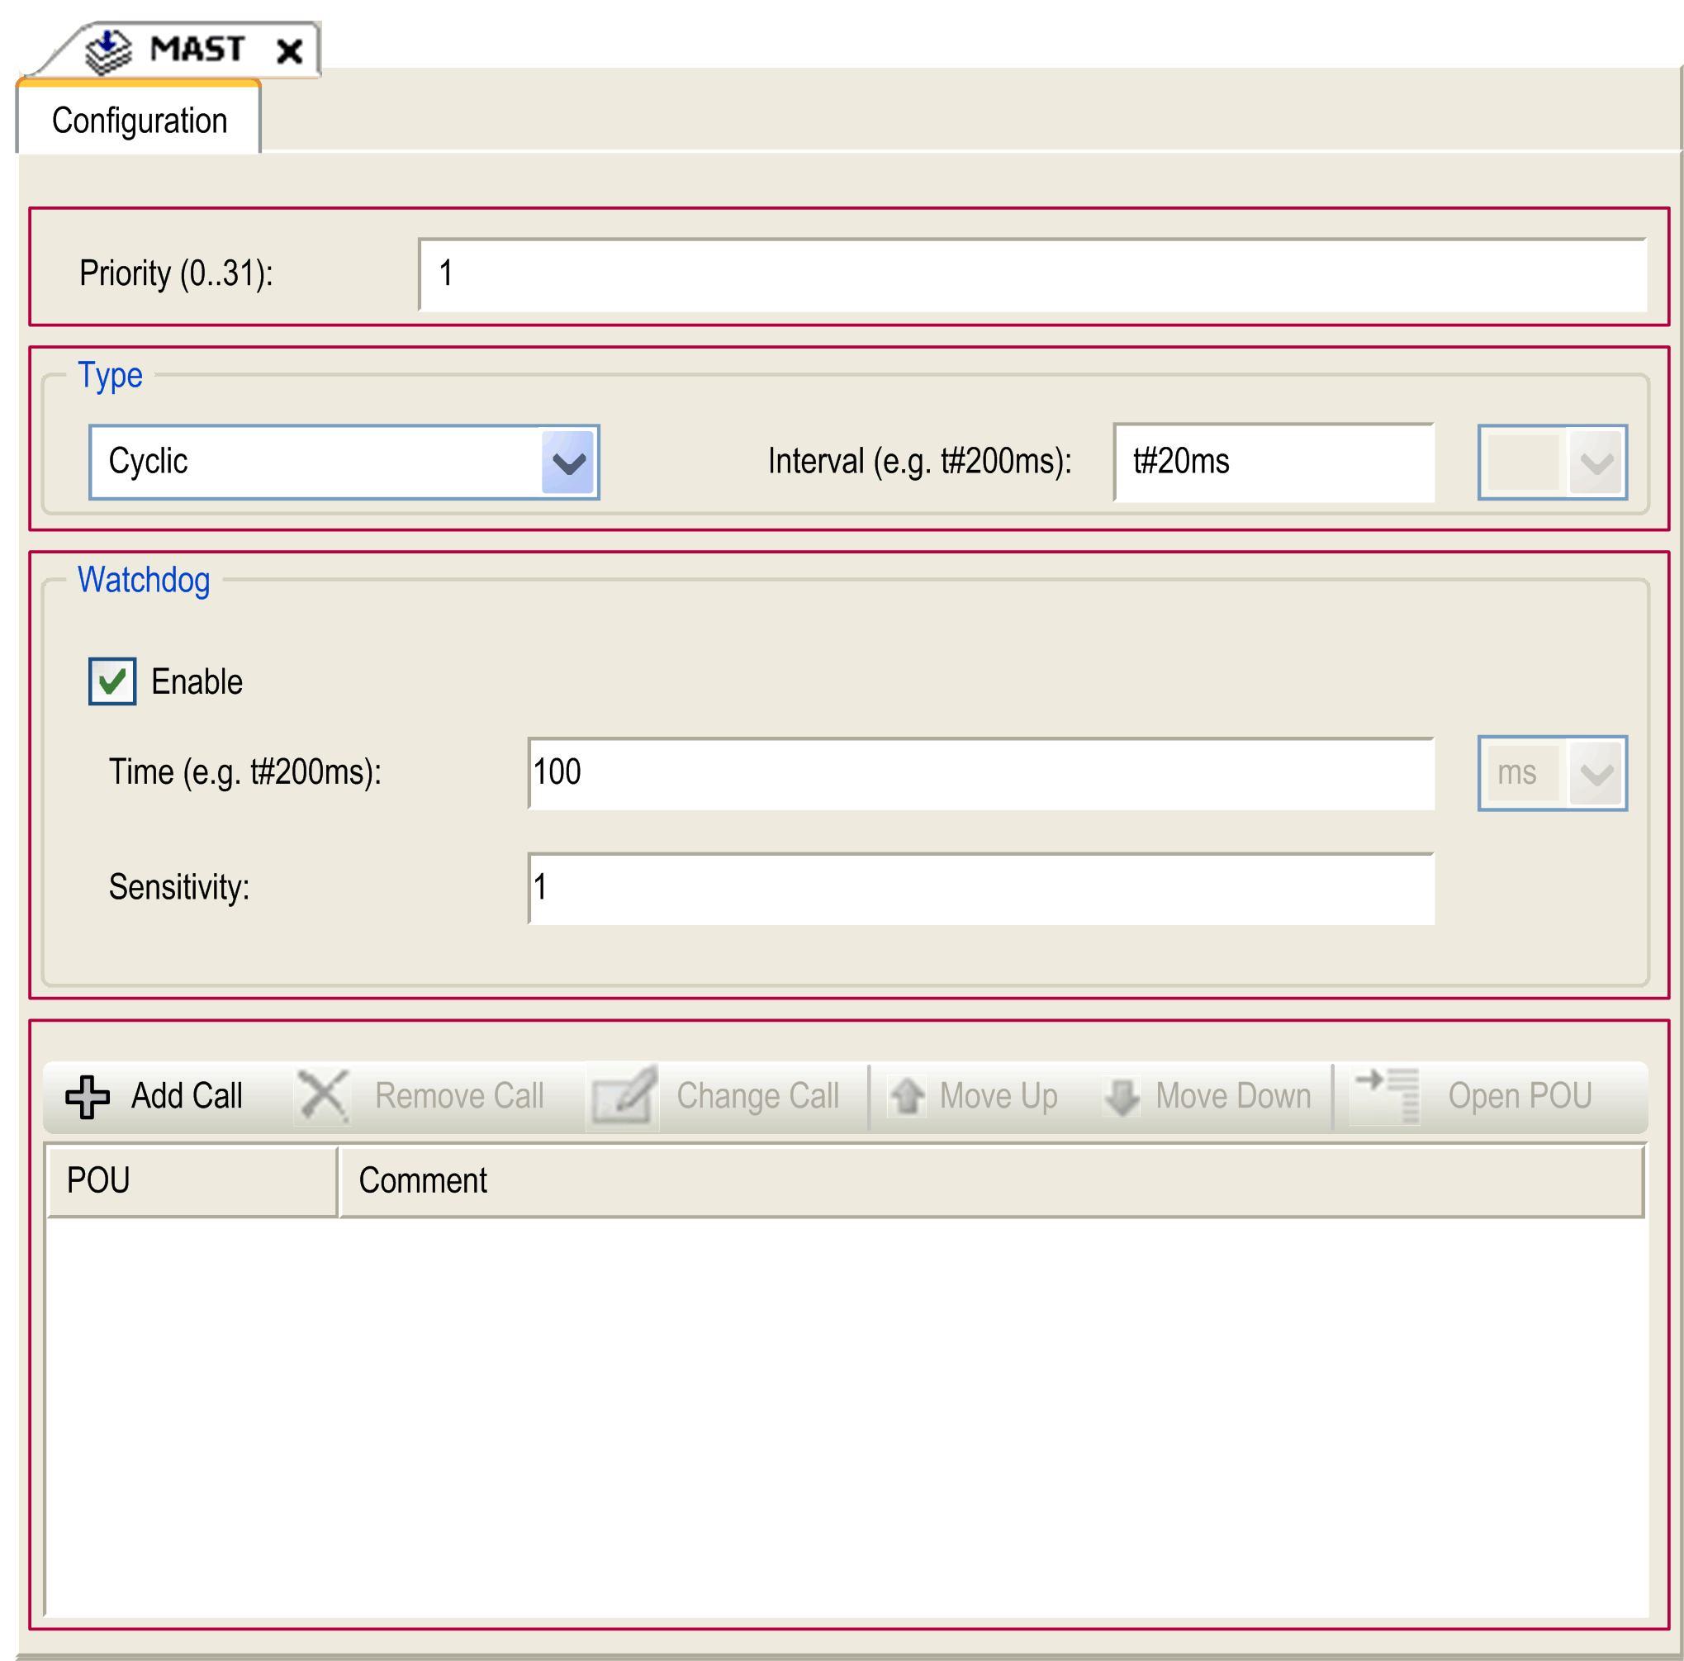The image size is (1684, 1661).
Task: Switch to the Configuration tab
Action: pos(140,121)
